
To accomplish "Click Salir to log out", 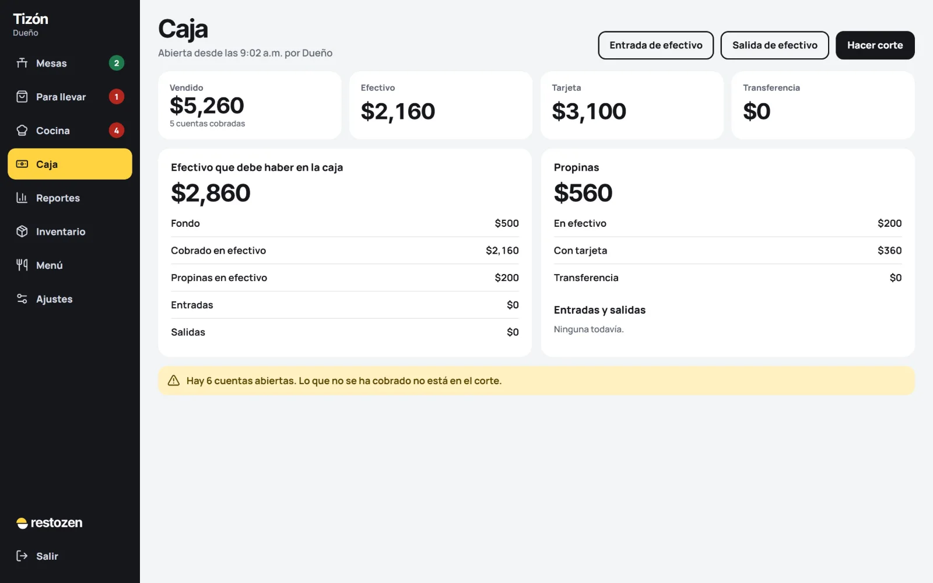I will coord(70,556).
